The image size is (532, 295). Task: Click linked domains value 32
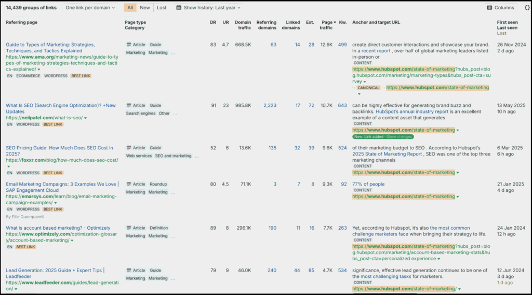pyautogui.click(x=297, y=148)
